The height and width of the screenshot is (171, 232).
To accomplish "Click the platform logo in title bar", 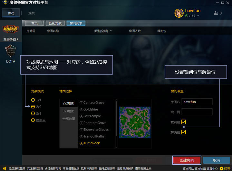I will click(x=4, y=3).
